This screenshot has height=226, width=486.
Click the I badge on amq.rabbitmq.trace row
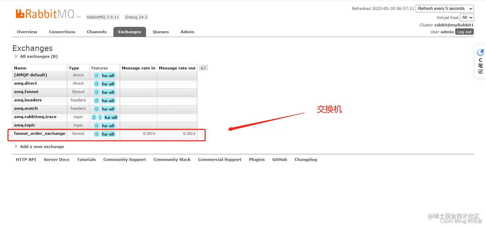(100, 118)
